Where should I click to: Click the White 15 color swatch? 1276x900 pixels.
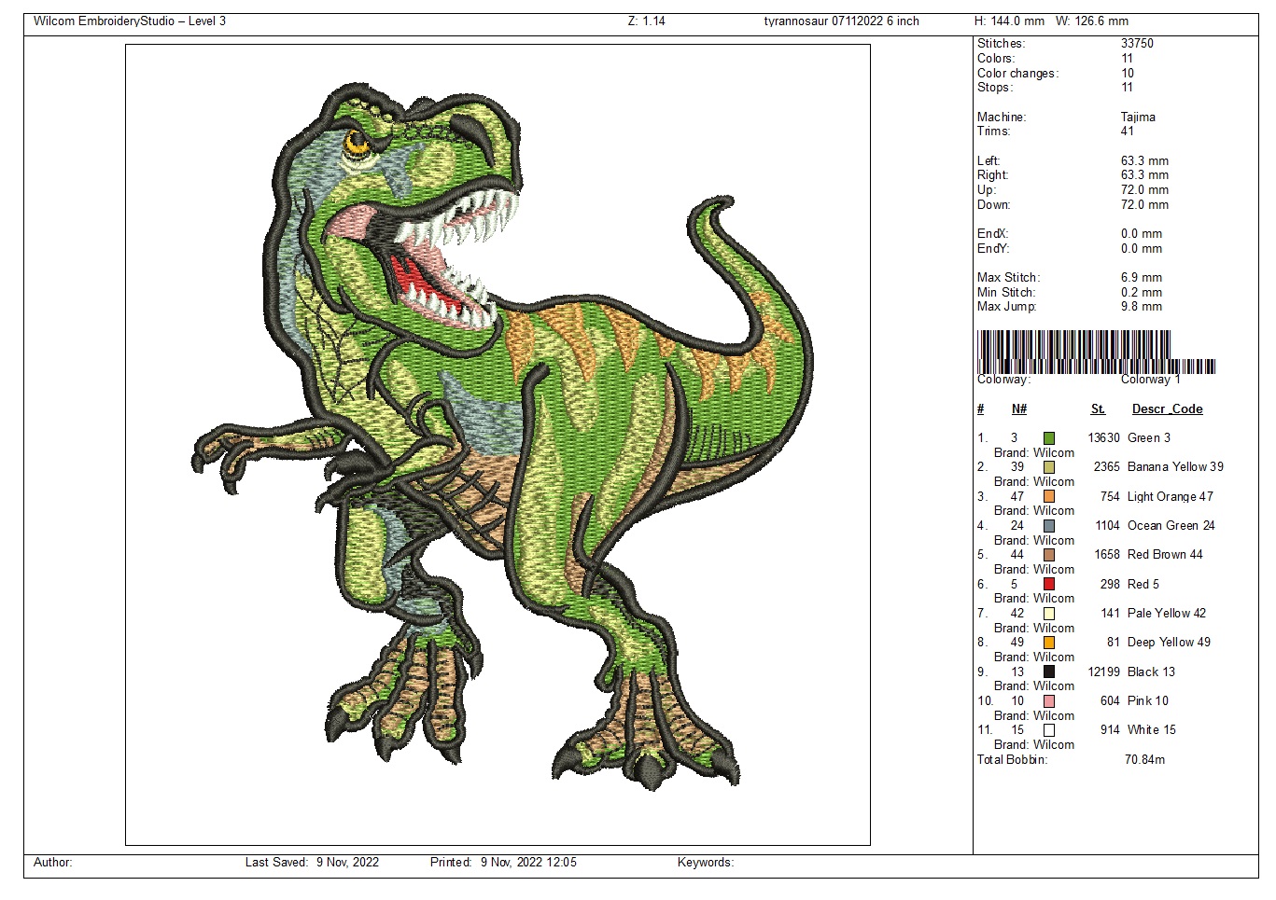(1049, 730)
